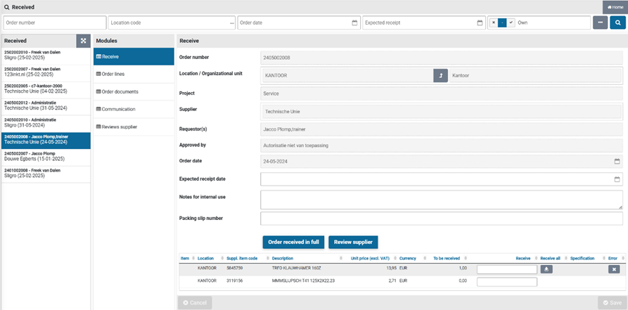Open Expected receipt filter calendar picker
This screenshot has width=628, height=310.
click(x=480, y=23)
